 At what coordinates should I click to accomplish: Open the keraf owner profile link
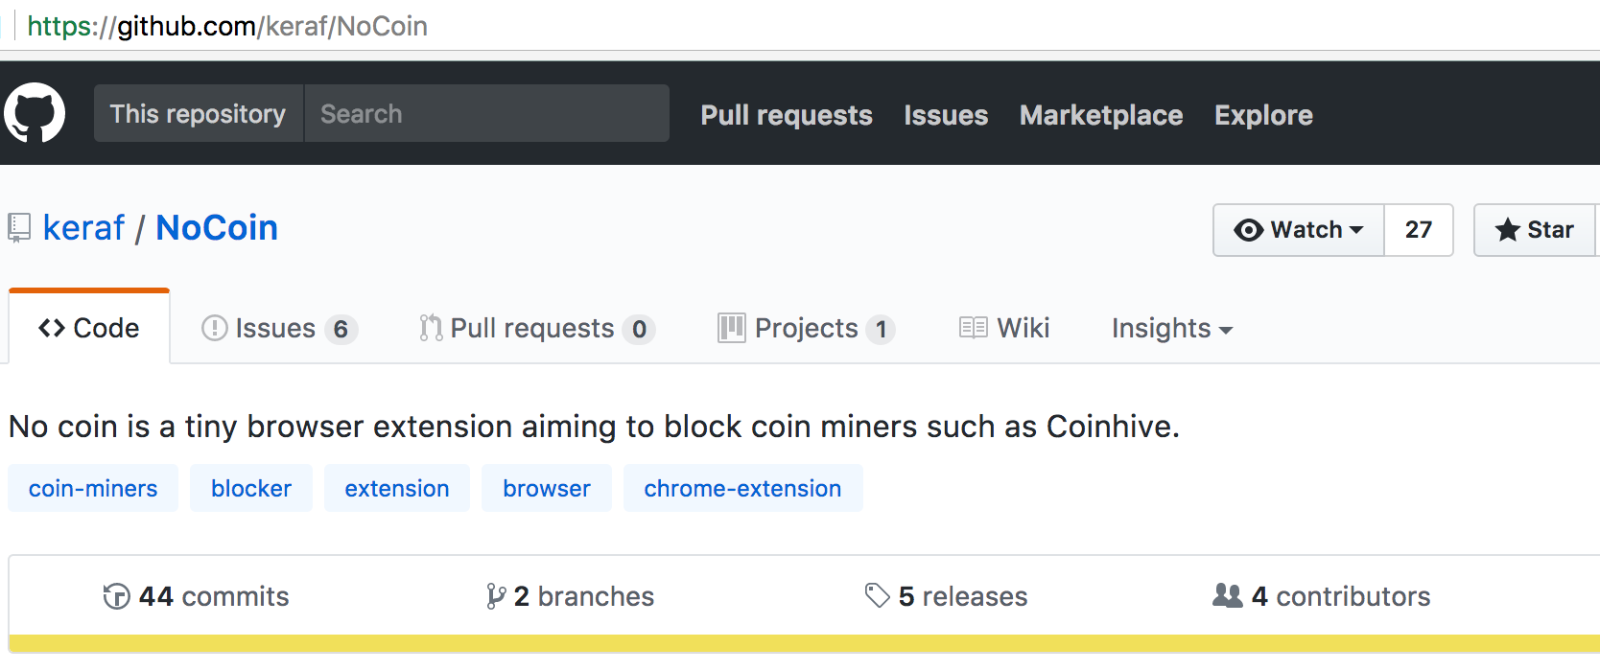(83, 228)
